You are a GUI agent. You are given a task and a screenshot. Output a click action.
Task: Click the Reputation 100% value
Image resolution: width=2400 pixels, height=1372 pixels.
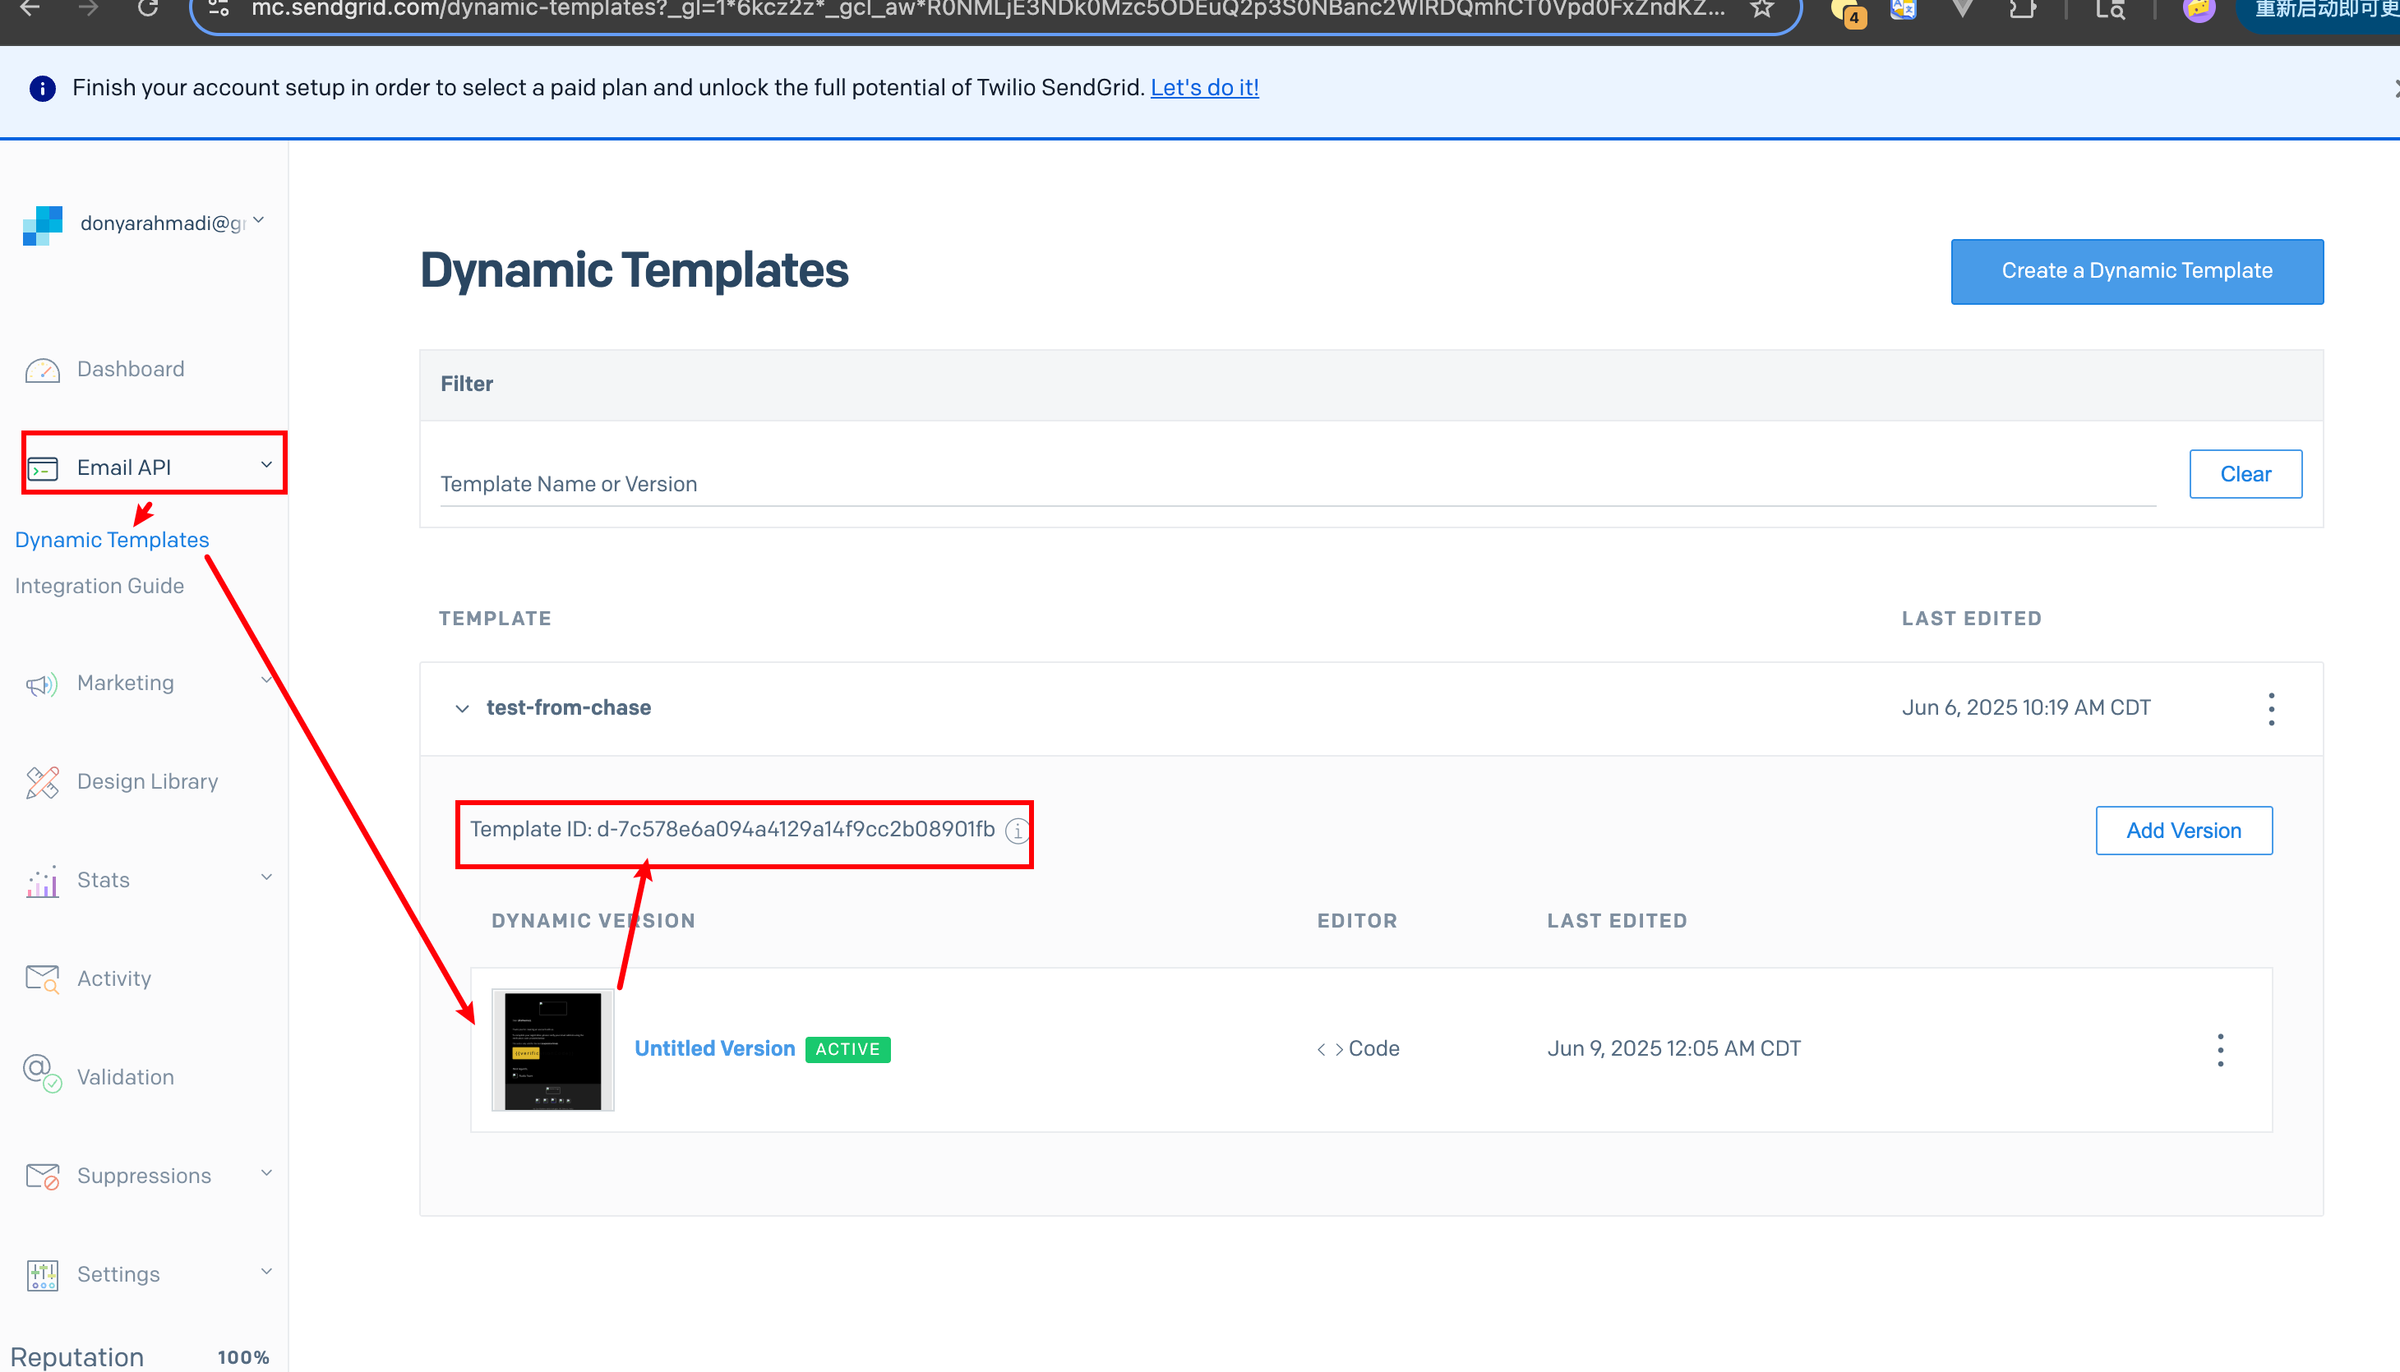pos(243,1358)
